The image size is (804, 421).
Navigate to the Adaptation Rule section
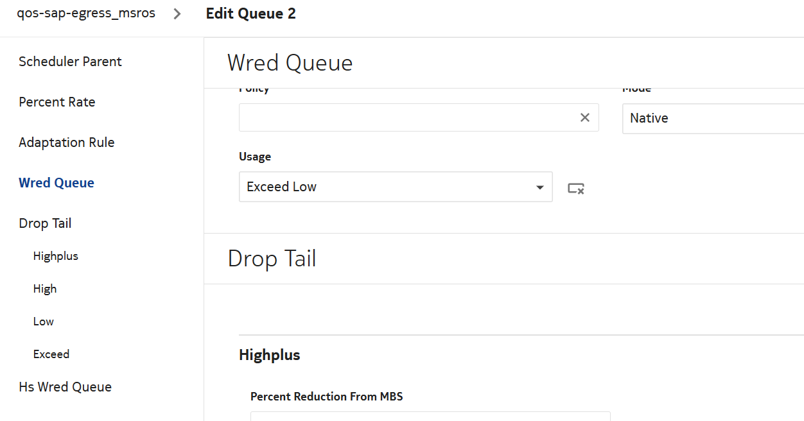click(67, 142)
